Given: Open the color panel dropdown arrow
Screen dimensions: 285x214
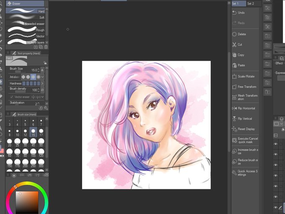Looking at the screenshot, I should point(47,175).
